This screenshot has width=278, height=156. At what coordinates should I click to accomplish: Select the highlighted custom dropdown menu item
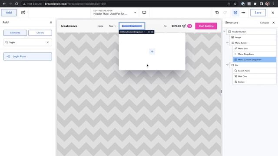[132, 26]
